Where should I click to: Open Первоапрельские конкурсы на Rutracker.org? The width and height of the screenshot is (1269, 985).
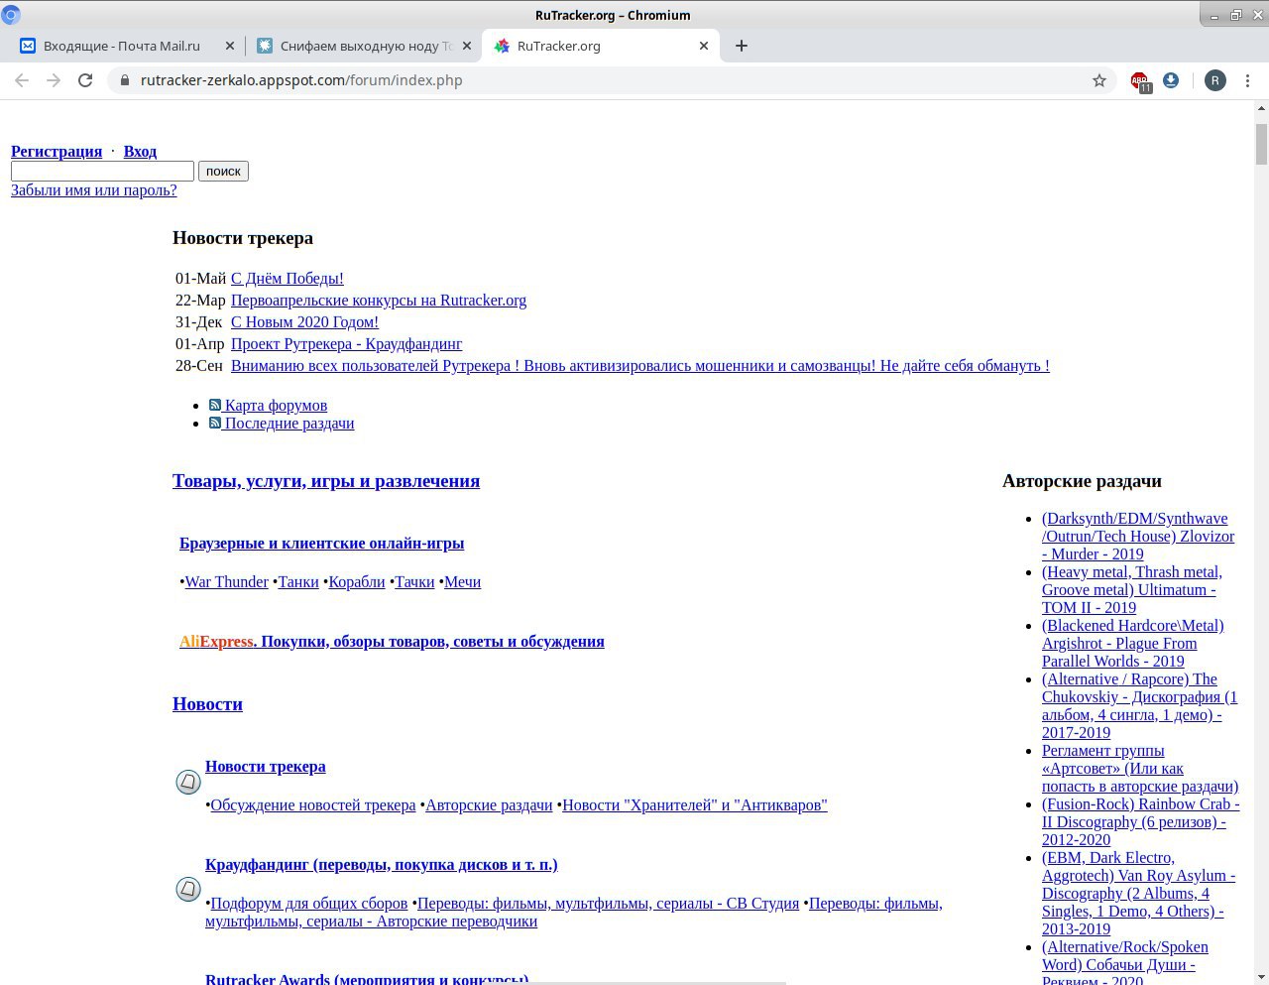click(379, 301)
